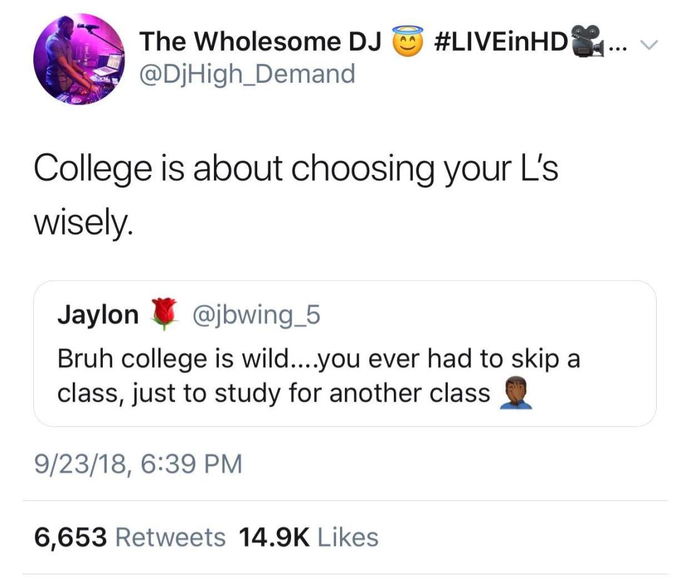Click the Jaylon author name
The width and height of the screenshot is (690, 577).
tap(98, 315)
